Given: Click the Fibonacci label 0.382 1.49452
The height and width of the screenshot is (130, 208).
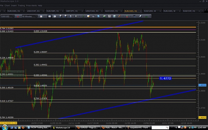Looking at the screenshot, I should [40, 65].
